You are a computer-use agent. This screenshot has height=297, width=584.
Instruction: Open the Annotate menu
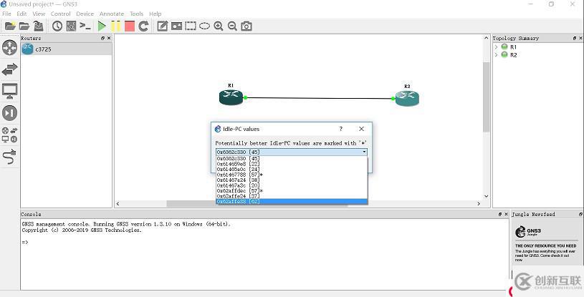click(x=112, y=14)
